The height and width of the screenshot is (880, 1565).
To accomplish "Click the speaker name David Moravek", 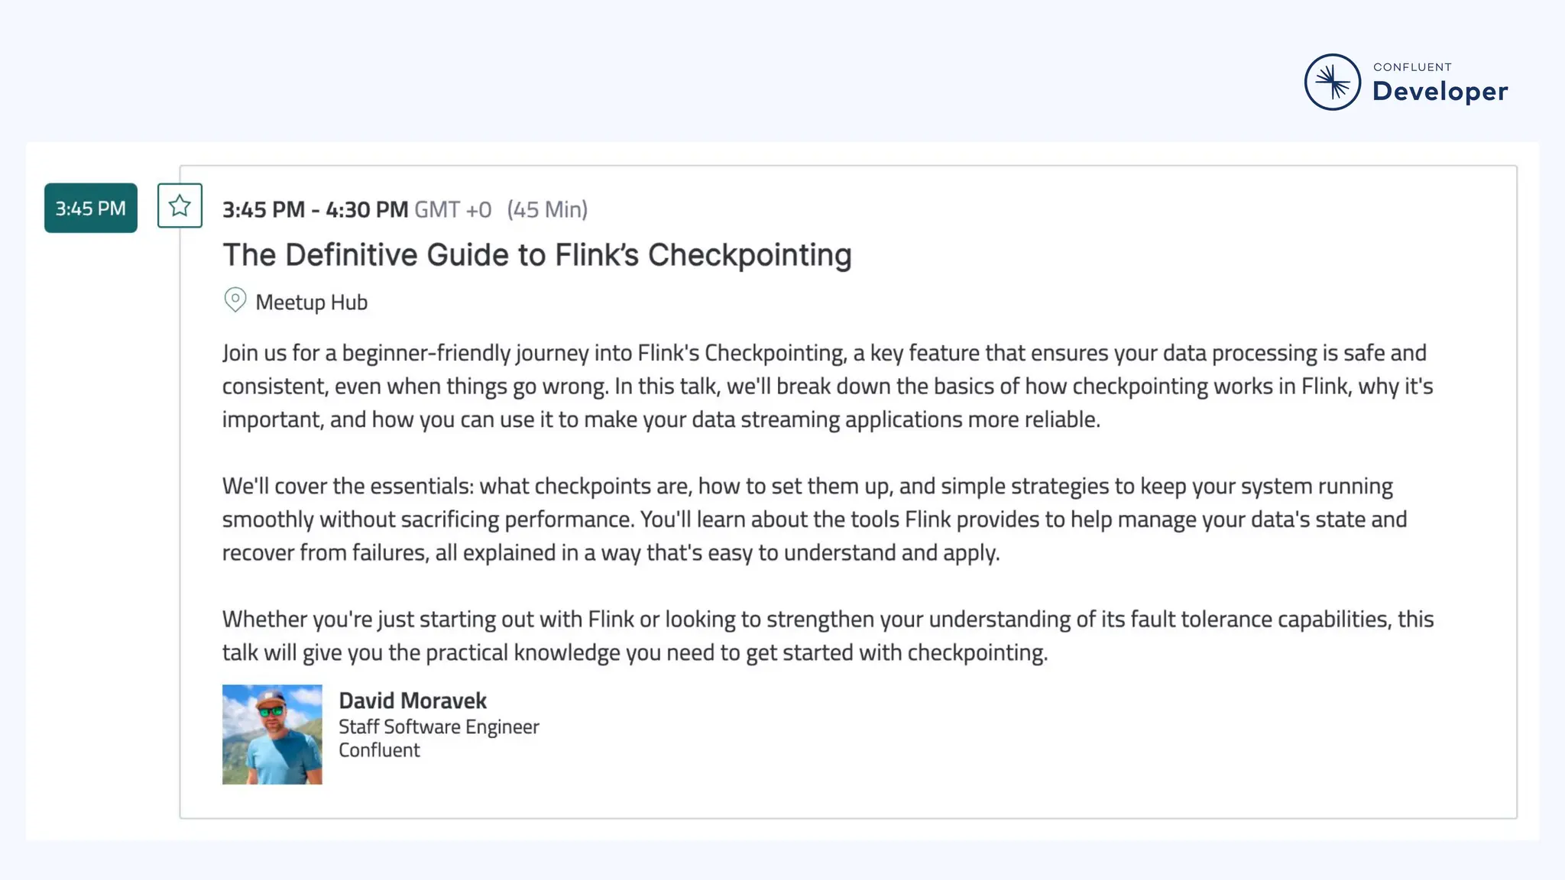I will [x=412, y=700].
